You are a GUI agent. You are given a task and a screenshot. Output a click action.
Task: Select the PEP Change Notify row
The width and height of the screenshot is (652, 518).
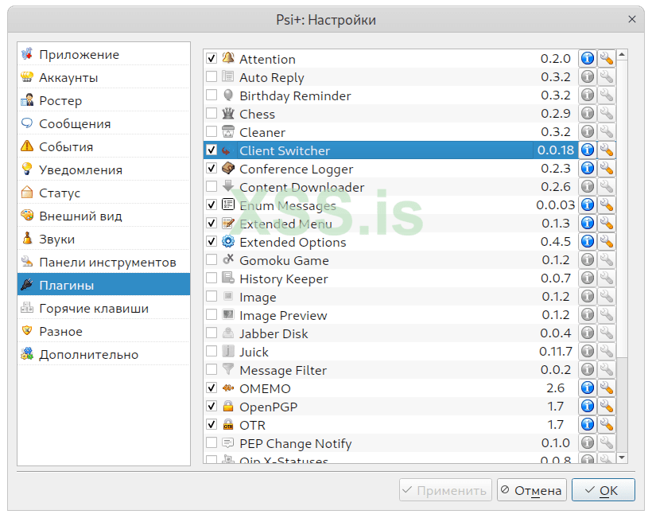tap(390, 443)
